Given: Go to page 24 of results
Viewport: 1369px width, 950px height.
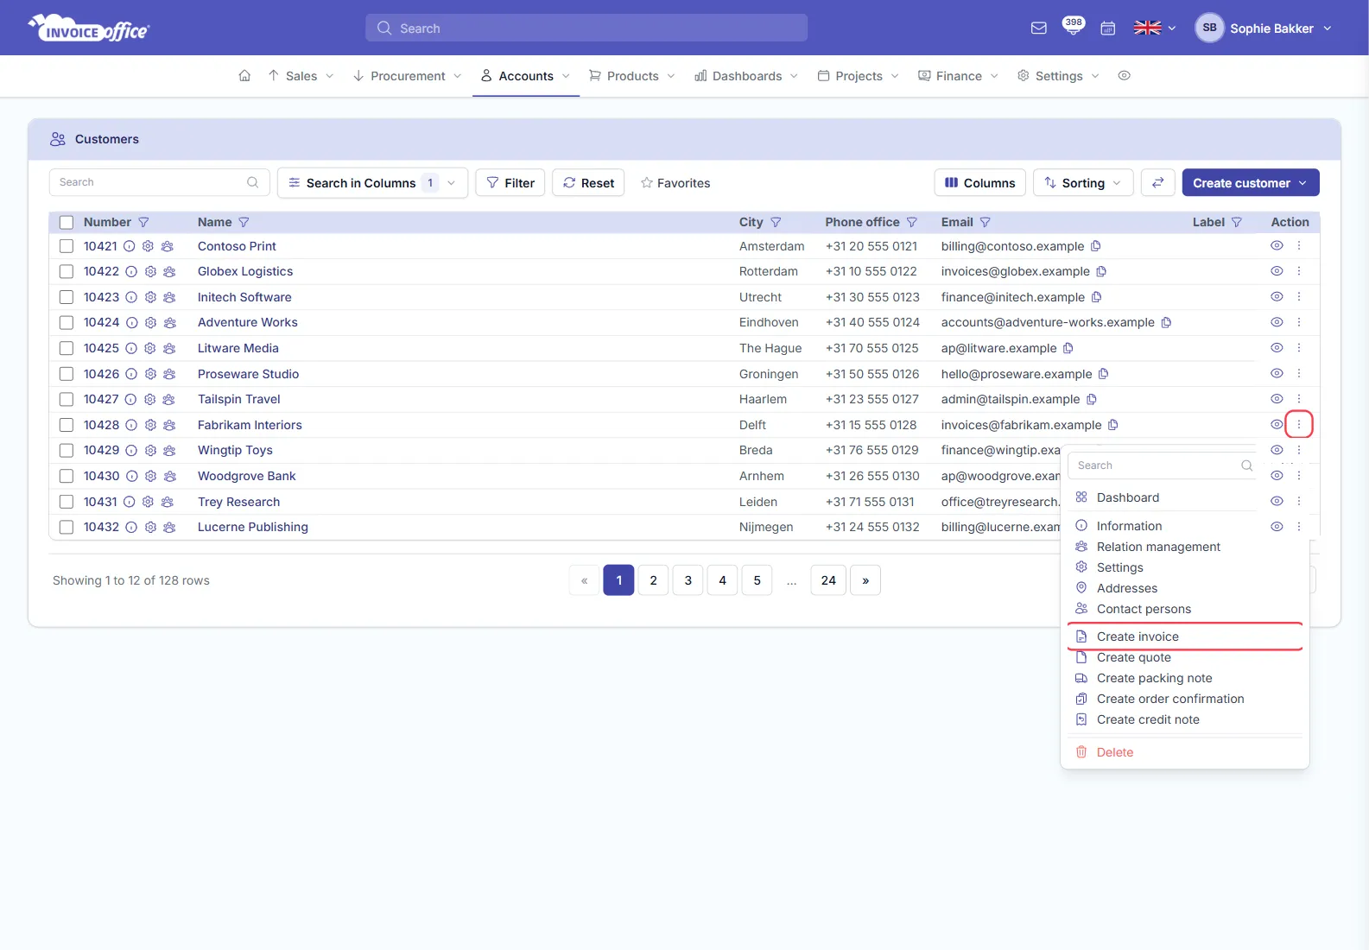Looking at the screenshot, I should pyautogui.click(x=828, y=580).
